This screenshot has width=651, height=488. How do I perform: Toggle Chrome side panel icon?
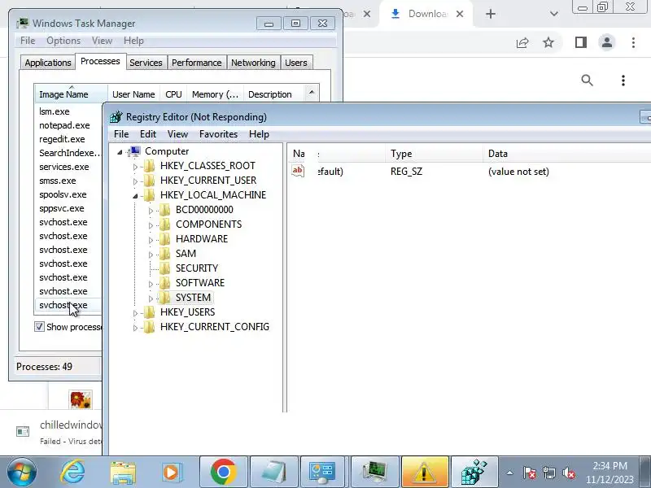pos(581,42)
